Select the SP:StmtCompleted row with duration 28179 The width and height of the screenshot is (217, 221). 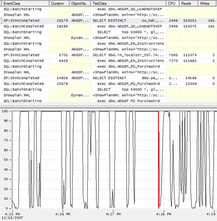[x=109, y=21]
